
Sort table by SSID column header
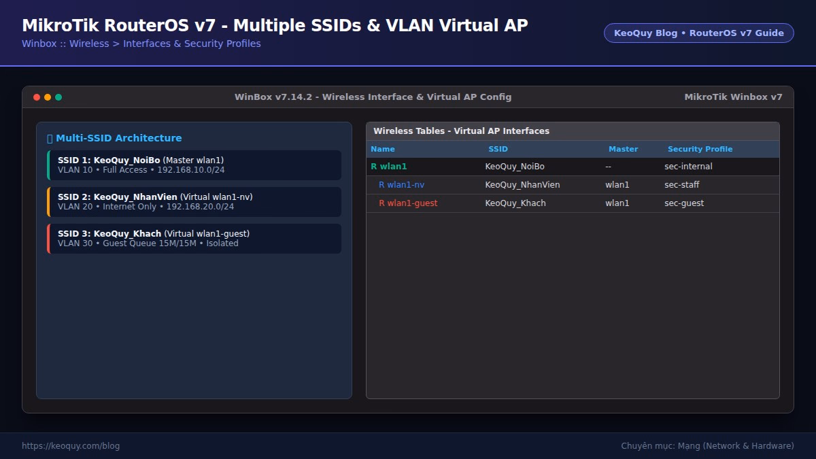[498, 149]
